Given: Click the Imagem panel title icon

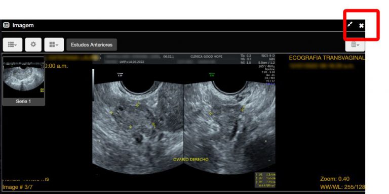Looking at the screenshot, I should coord(6,25).
